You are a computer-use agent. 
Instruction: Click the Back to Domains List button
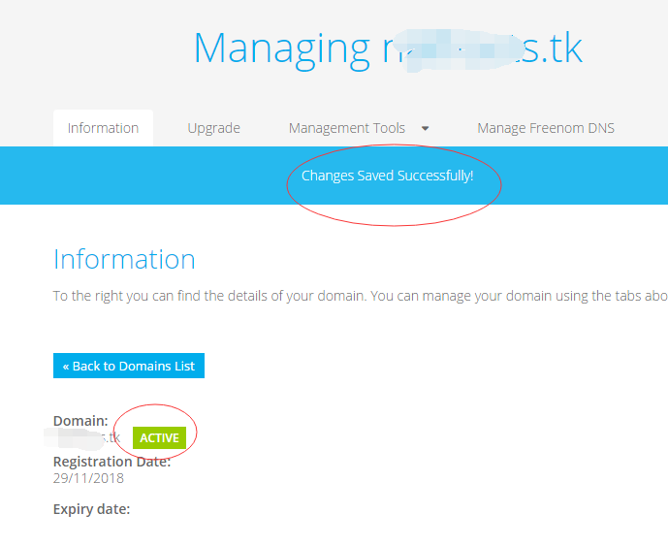[x=129, y=366]
